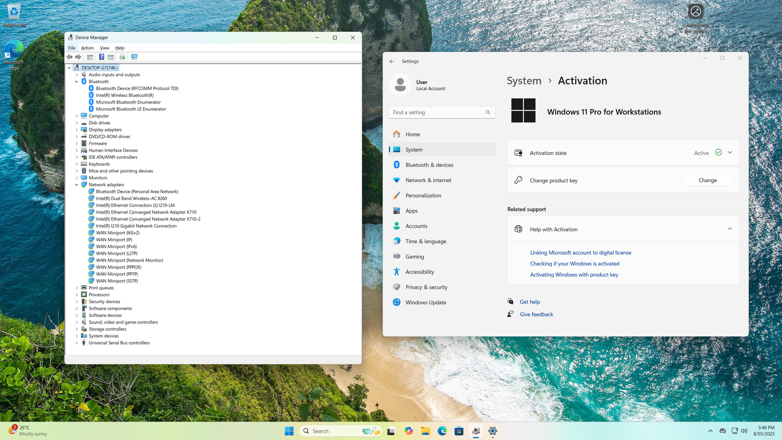
Task: Click the Give feedback link
Action: tap(537, 315)
